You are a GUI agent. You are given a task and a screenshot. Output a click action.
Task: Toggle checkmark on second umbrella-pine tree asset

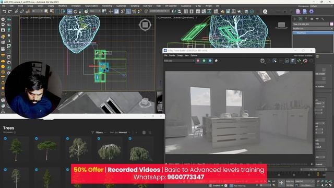pyautogui.click(x=37, y=138)
